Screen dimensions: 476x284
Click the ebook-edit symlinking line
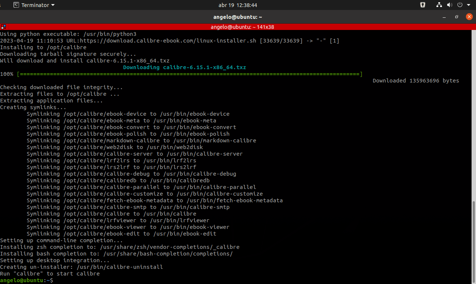[x=121, y=234]
